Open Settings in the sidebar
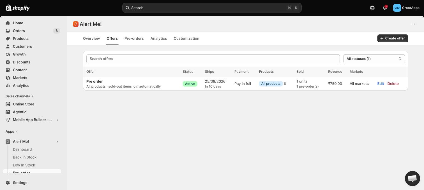The width and height of the screenshot is (424, 190). [20, 183]
